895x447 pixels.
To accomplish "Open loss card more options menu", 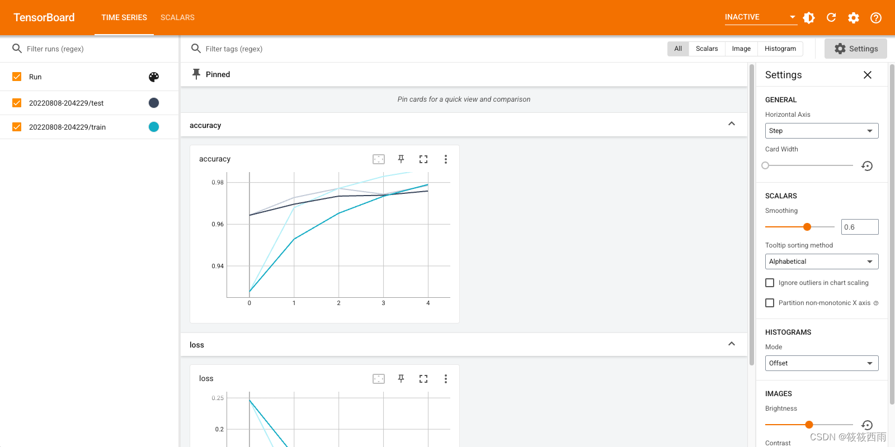I will [x=446, y=379].
